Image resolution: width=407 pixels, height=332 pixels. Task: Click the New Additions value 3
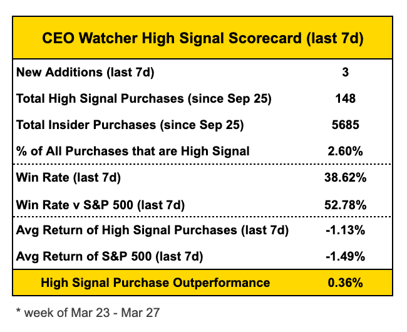345,72
